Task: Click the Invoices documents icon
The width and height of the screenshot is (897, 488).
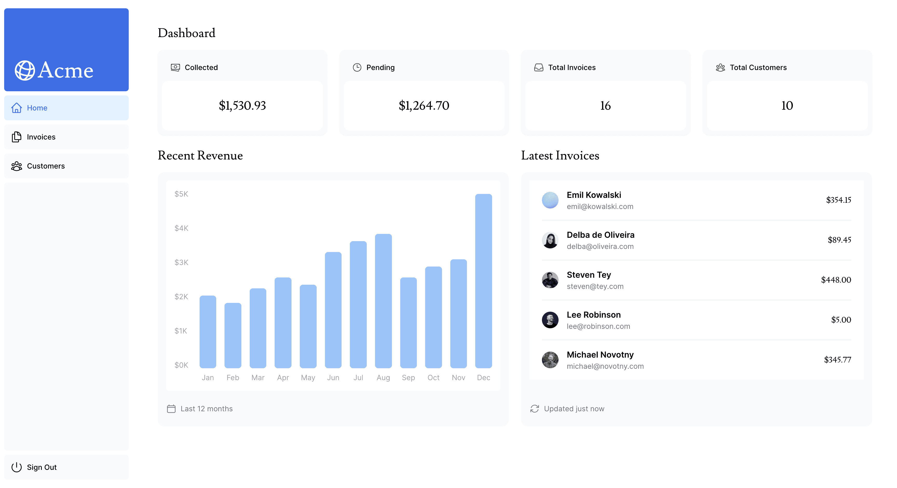Action: click(x=16, y=137)
